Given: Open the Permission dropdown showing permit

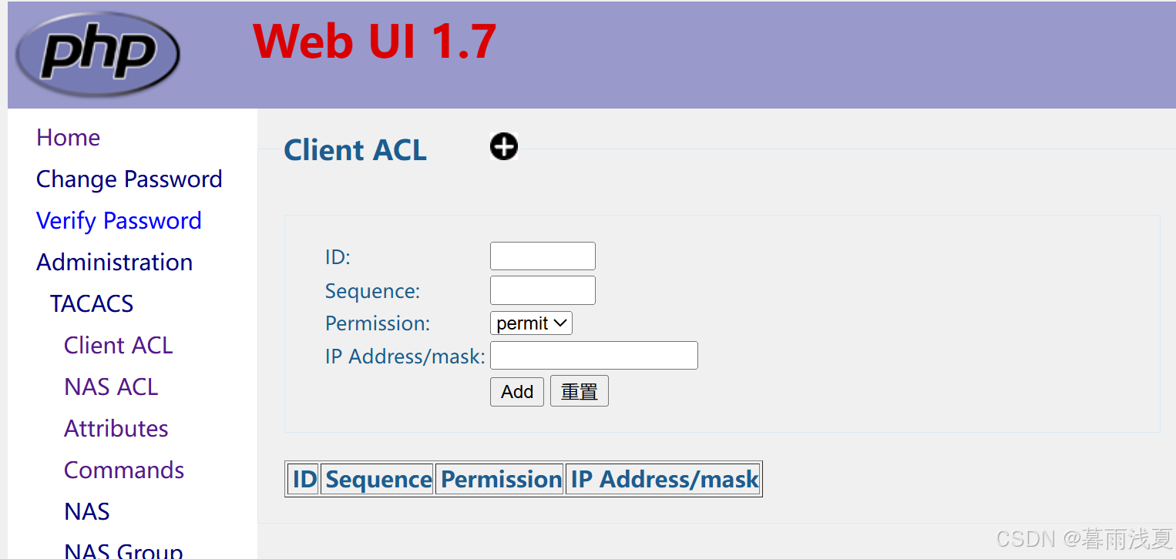Looking at the screenshot, I should pos(531,323).
